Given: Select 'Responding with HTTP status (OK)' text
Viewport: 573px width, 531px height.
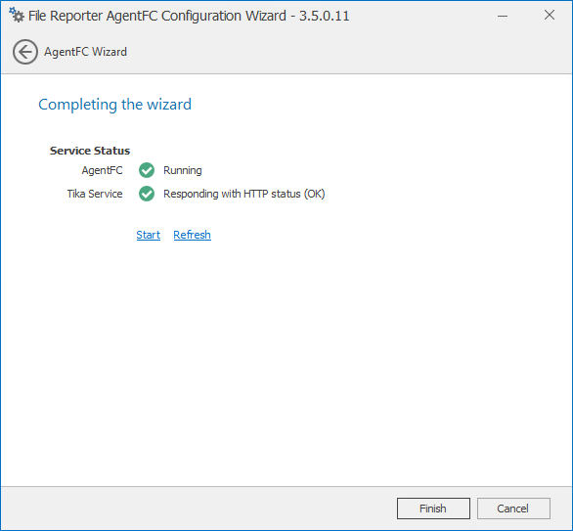Looking at the screenshot, I should [x=244, y=194].
